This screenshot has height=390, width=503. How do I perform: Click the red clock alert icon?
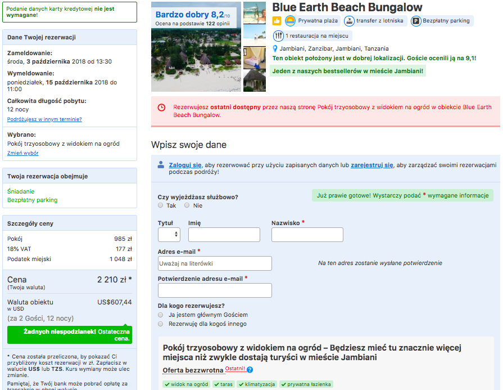pos(162,107)
